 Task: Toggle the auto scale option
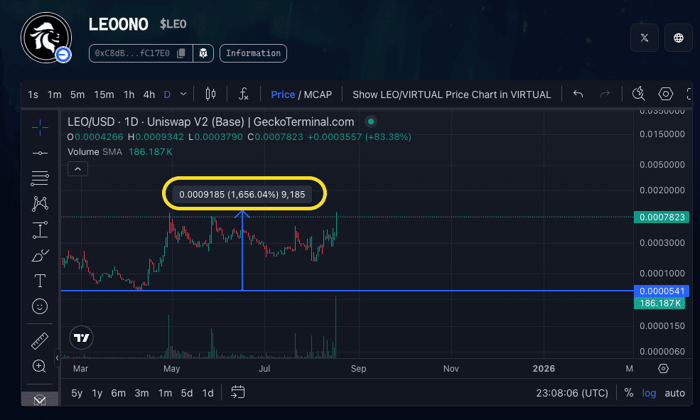(x=674, y=392)
